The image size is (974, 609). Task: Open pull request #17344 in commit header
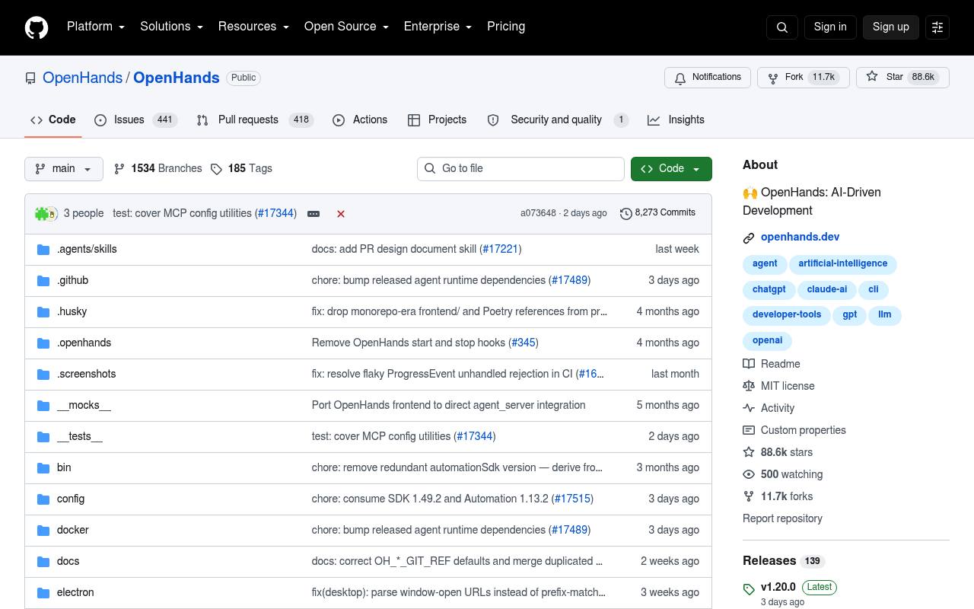click(x=275, y=214)
